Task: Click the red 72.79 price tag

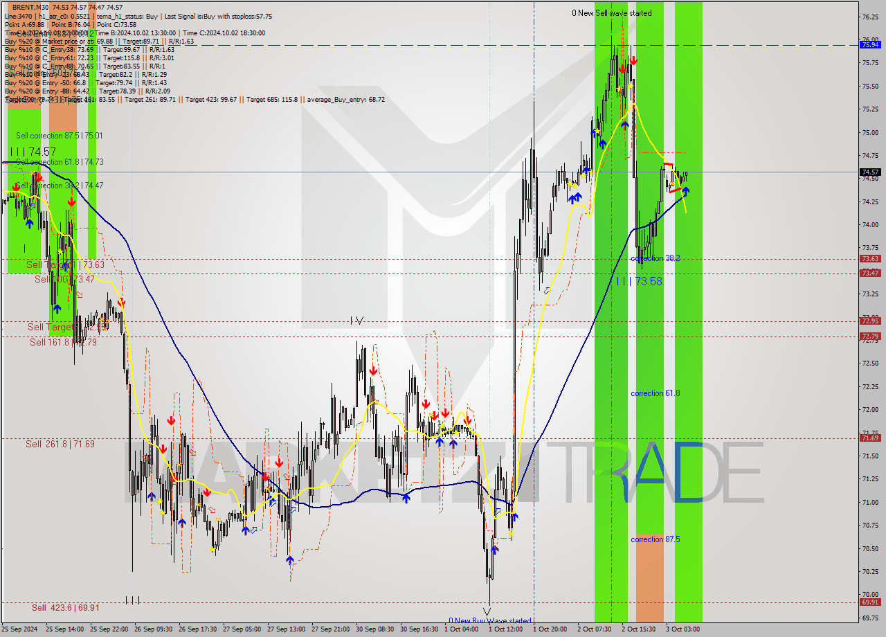Action: [870, 336]
